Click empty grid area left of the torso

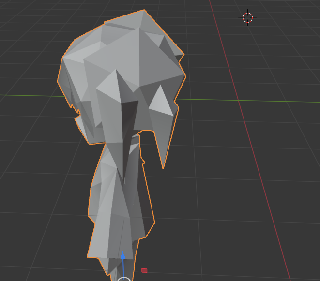(44, 193)
